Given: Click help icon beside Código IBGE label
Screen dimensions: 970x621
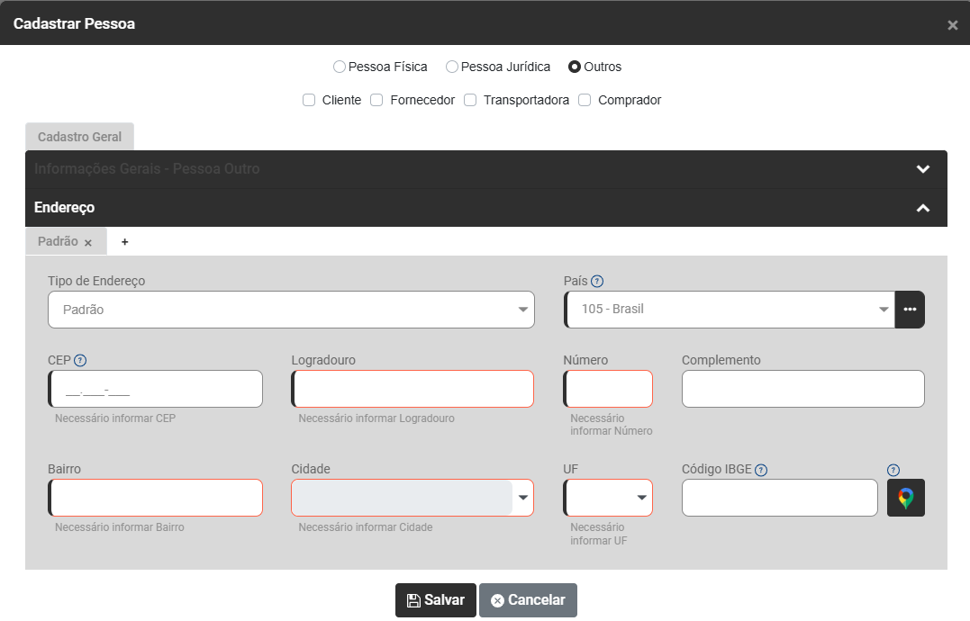Looking at the screenshot, I should [761, 470].
